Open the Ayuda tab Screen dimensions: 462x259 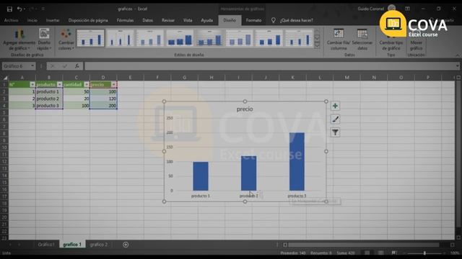click(x=207, y=20)
